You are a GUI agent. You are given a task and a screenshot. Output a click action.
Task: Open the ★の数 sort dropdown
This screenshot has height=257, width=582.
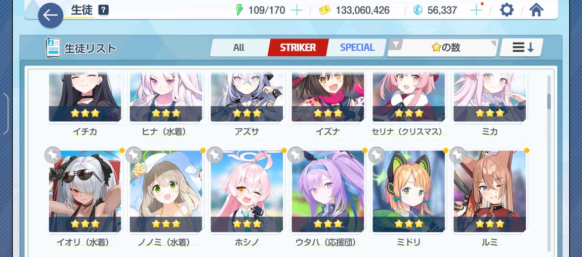pyautogui.click(x=443, y=48)
